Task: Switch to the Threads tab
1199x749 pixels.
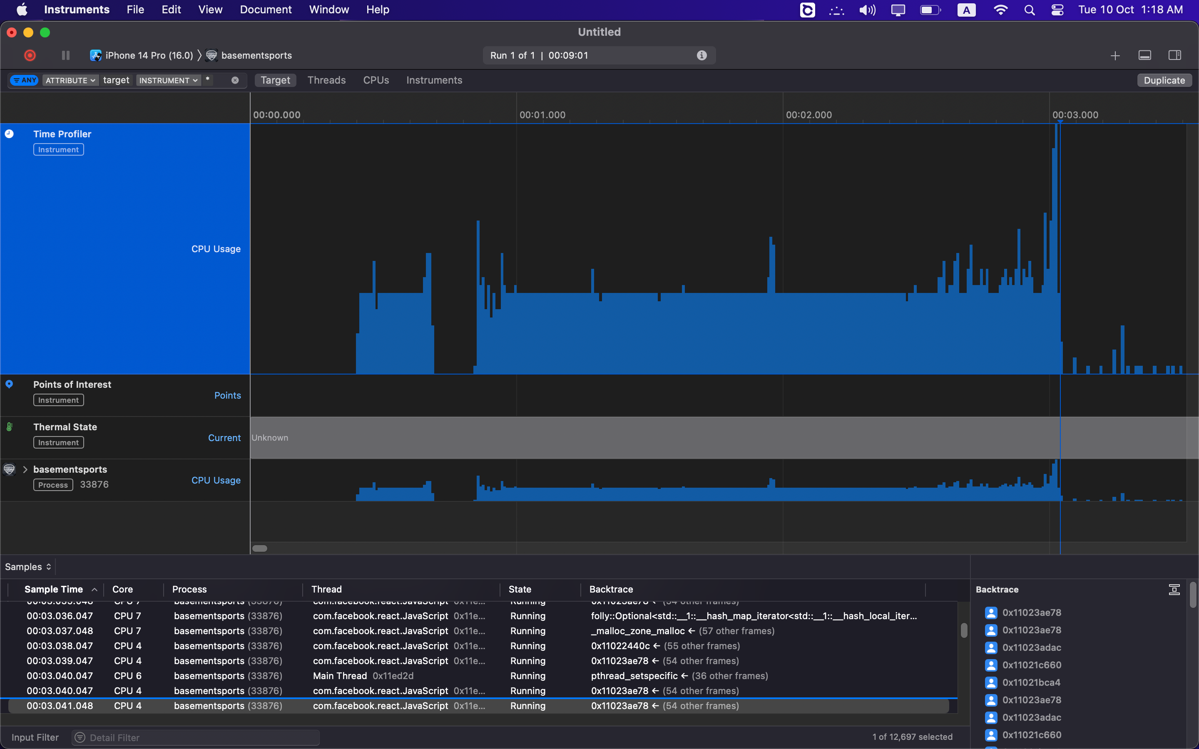Action: pos(326,80)
